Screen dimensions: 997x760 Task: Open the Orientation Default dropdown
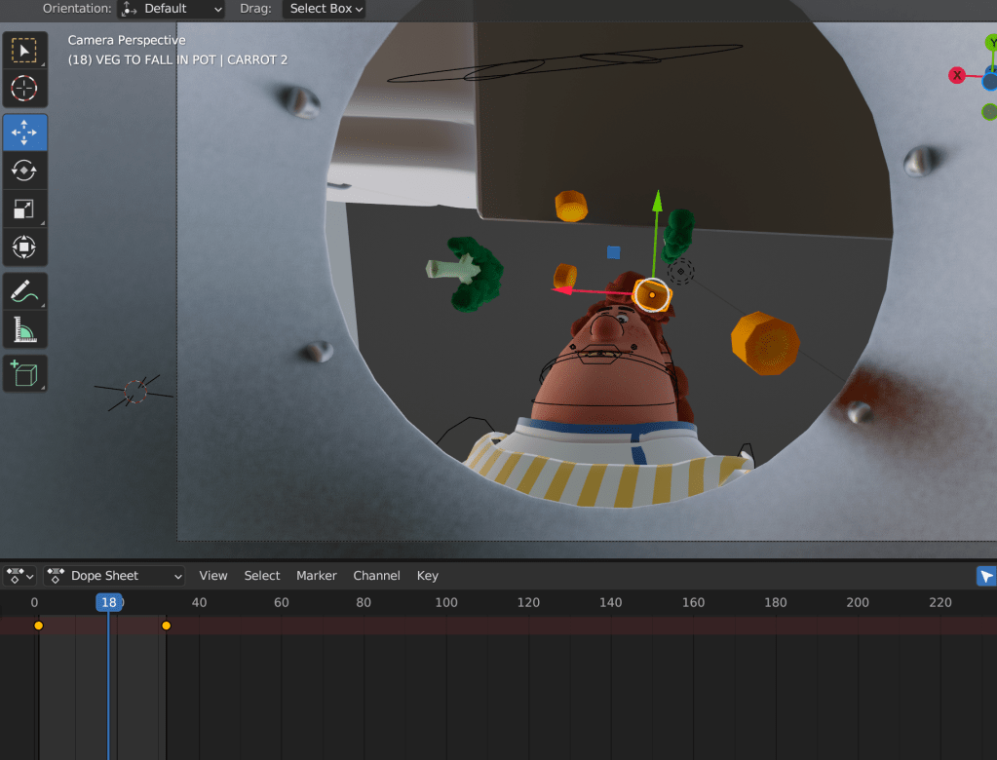coord(172,9)
